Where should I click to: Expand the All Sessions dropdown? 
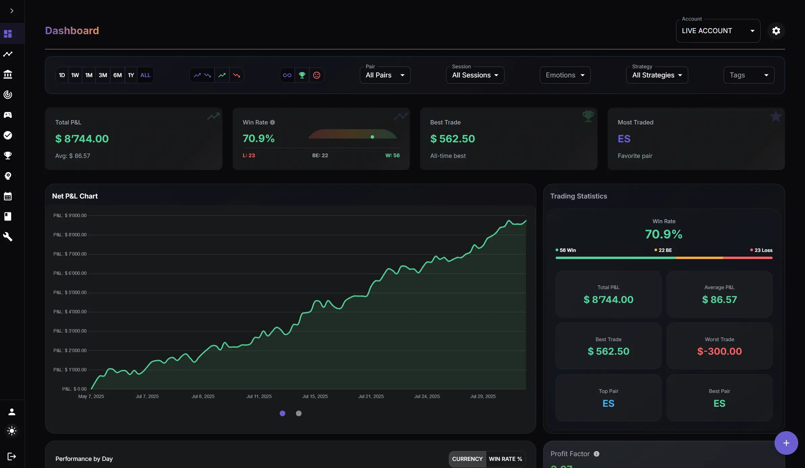[475, 75]
